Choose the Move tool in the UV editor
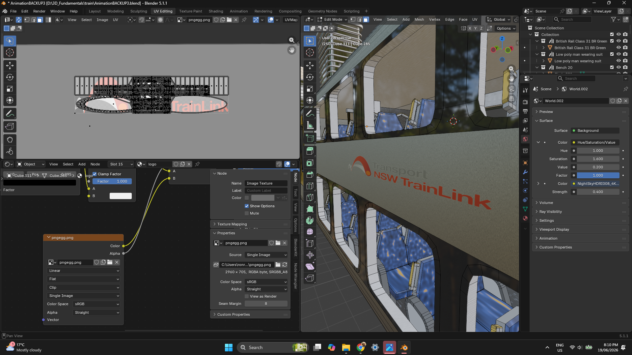The width and height of the screenshot is (632, 355). (x=10, y=66)
